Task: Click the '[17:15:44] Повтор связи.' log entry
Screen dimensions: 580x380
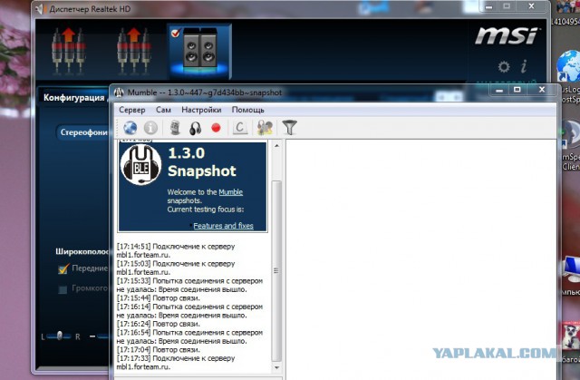Action: click(x=159, y=298)
